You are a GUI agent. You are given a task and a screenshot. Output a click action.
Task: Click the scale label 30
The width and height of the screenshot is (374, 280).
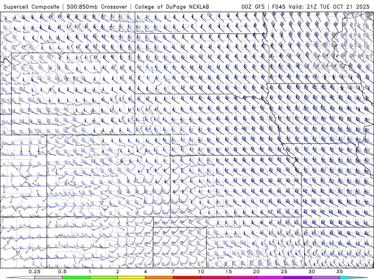point(311,272)
